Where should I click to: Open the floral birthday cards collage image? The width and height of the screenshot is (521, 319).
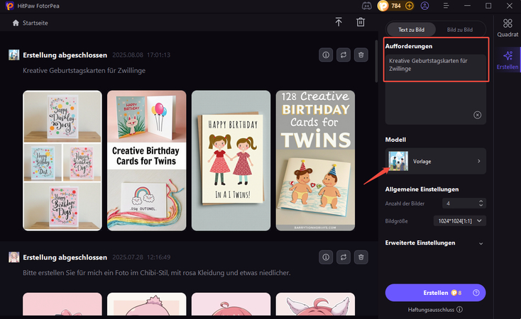(62, 160)
